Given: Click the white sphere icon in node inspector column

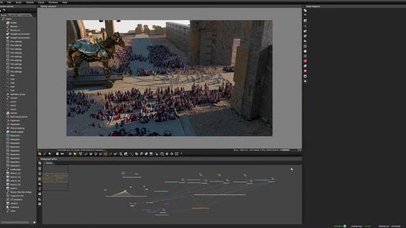Looking at the screenshot, I should [305, 51].
